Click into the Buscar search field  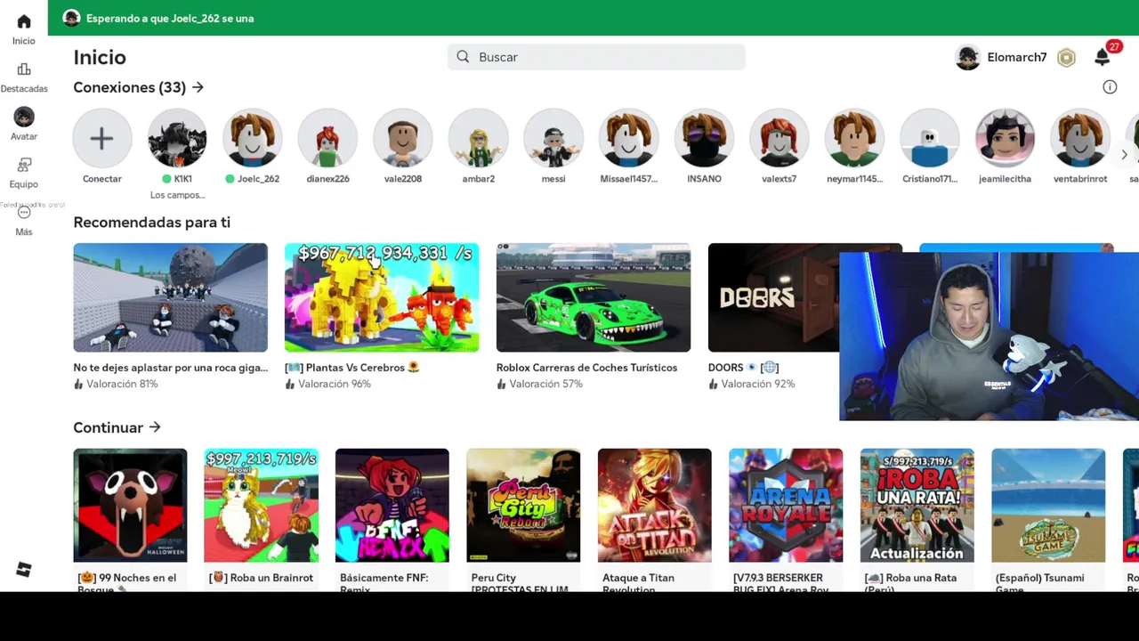[596, 57]
